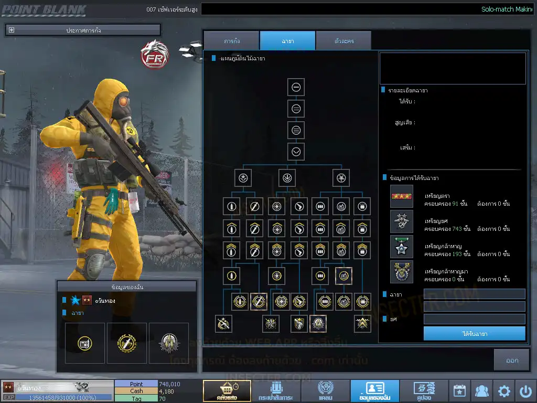
Task: Open the settings gear icon
Action: [x=504, y=391]
